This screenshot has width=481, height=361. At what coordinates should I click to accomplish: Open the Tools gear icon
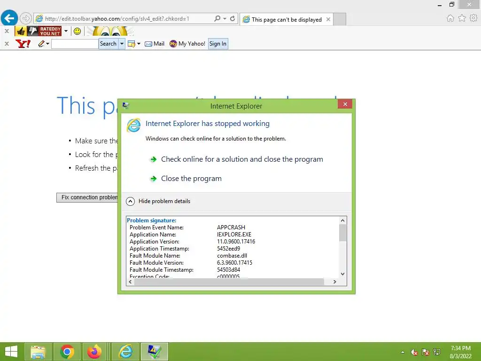[473, 18]
